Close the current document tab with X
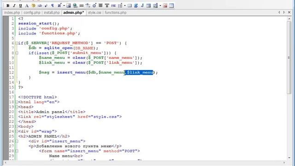The height and width of the screenshot is (166, 295). 289,12
